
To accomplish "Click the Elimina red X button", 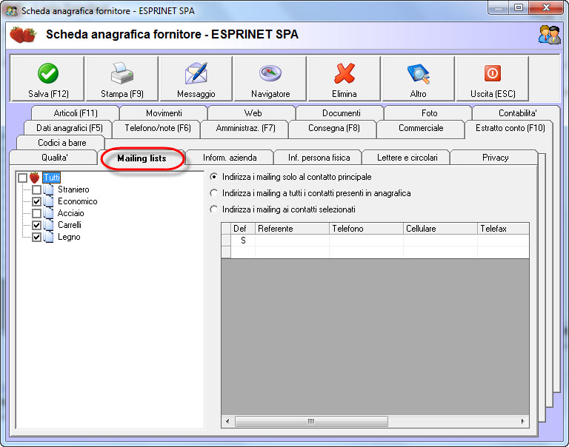I will pos(344,78).
